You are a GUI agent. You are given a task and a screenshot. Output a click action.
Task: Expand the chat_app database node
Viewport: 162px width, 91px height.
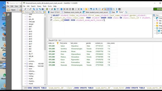coord(25,21)
